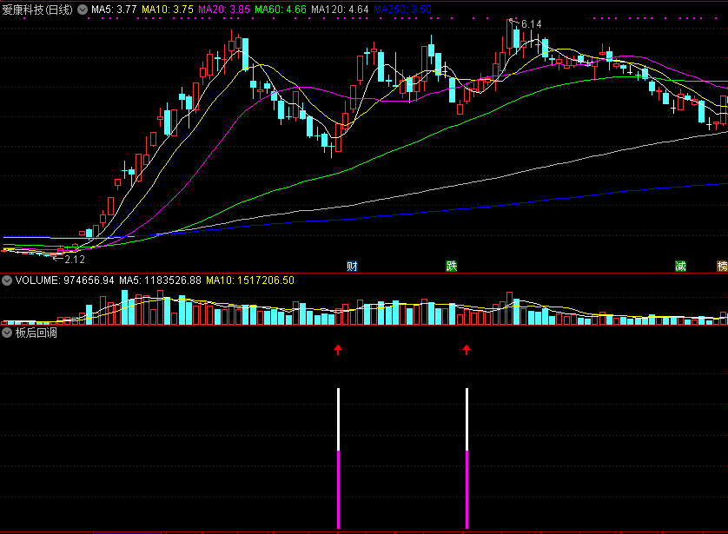Click the 2.12 lowest price label
This screenshot has width=728, height=534.
click(x=75, y=260)
